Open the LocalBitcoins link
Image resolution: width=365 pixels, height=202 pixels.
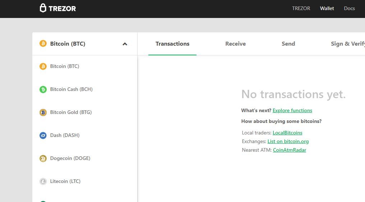click(287, 133)
